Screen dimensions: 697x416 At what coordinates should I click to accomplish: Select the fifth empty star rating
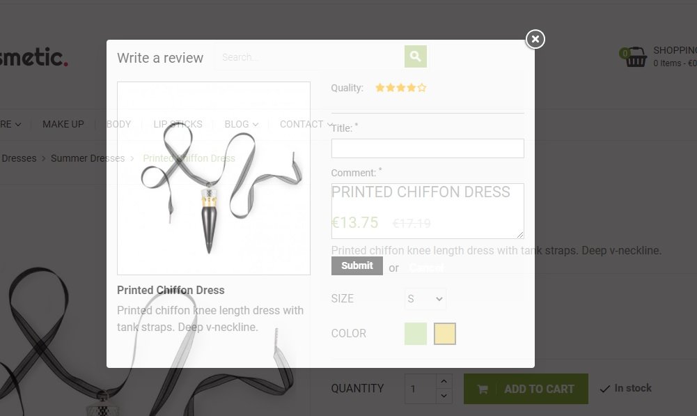[422, 88]
